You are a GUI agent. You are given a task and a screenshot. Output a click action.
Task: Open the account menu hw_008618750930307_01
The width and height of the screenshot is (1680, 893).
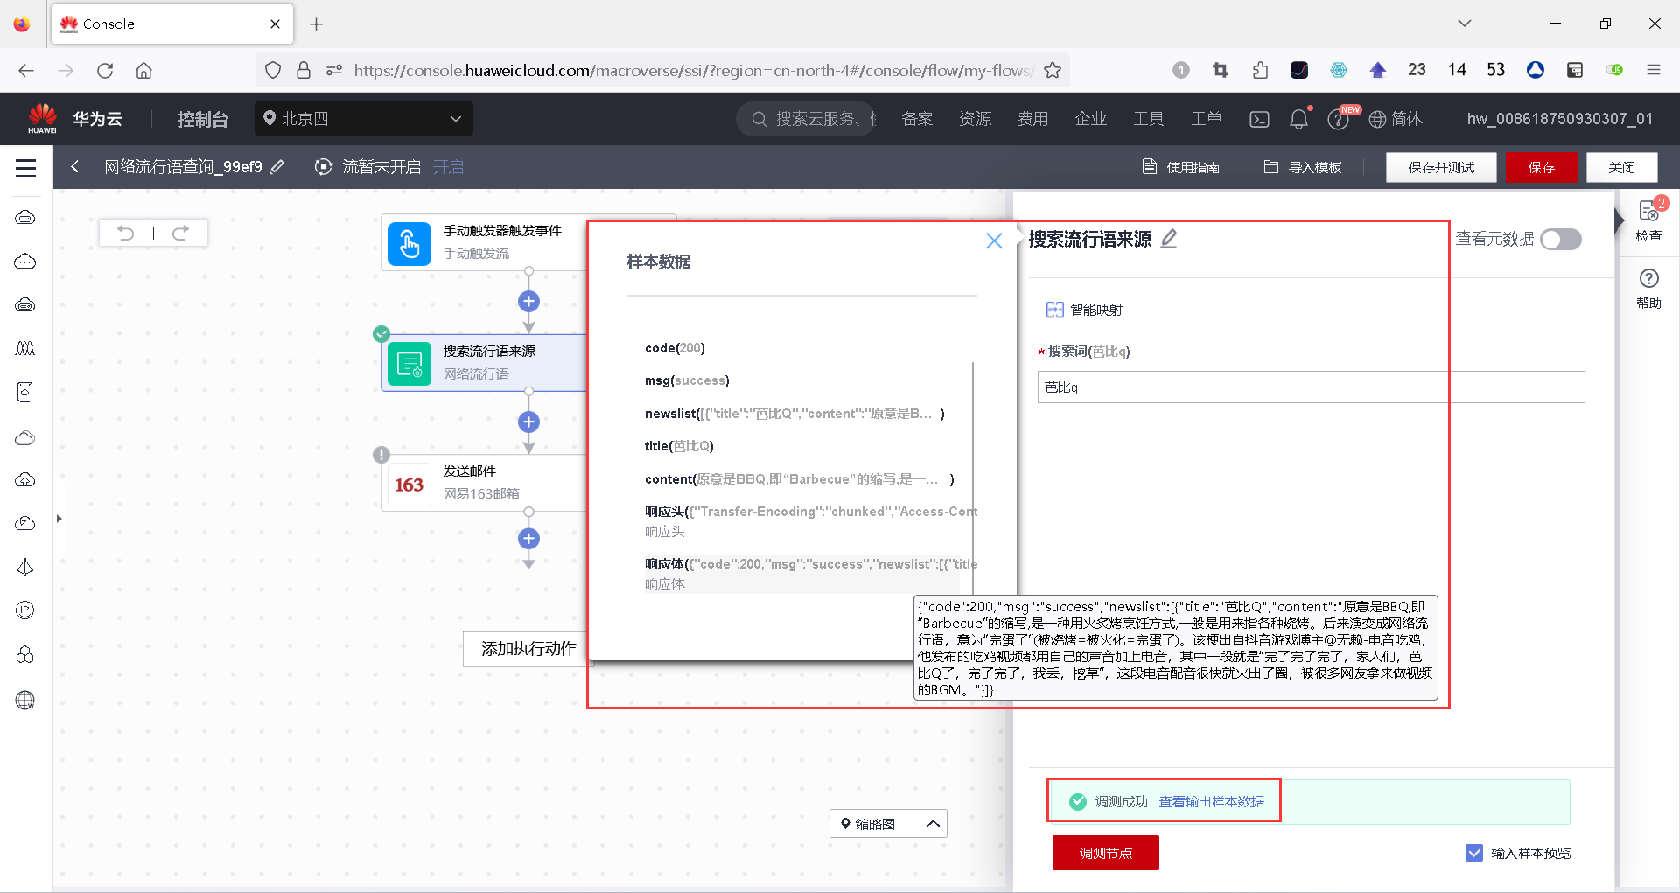(1560, 119)
